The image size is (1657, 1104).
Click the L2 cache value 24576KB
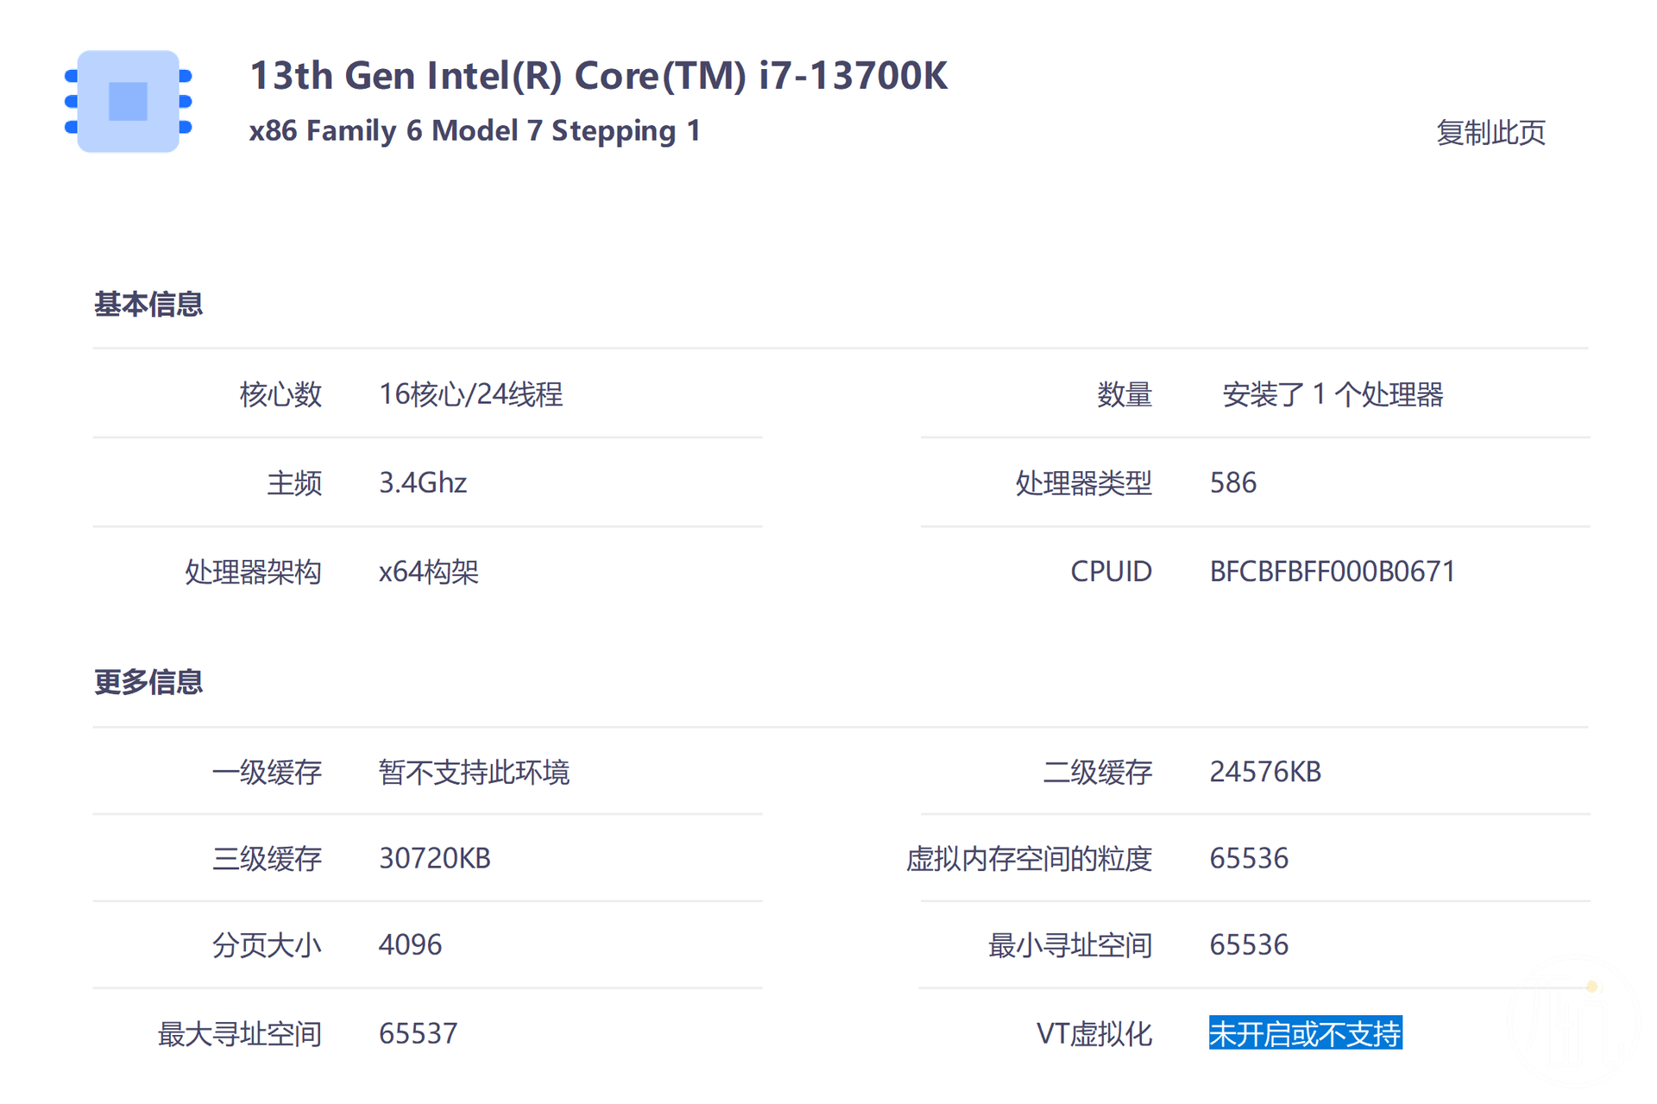[1265, 772]
